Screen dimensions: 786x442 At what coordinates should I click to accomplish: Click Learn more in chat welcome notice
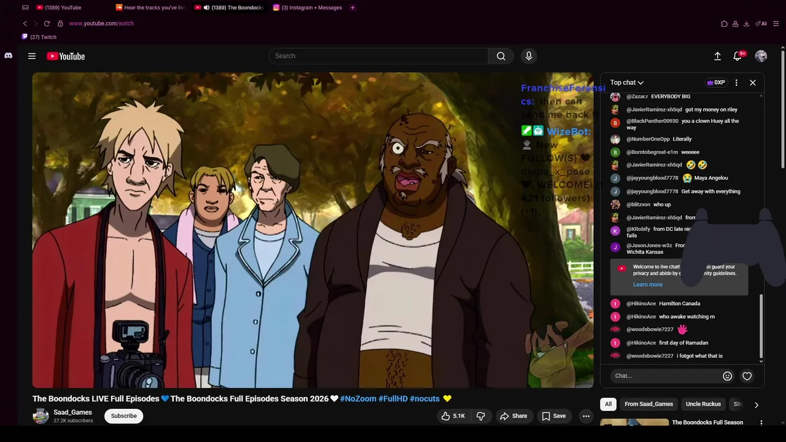648,284
